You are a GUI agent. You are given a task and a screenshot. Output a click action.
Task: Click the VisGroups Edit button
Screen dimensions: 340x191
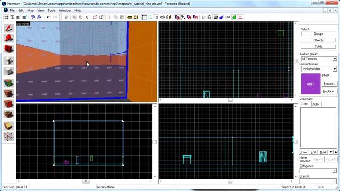[x=313, y=152]
